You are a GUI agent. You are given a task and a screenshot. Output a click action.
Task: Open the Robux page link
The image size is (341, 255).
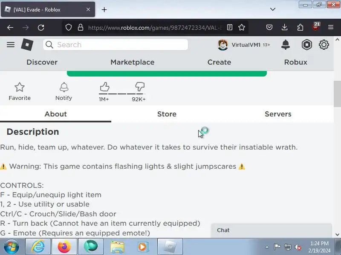coord(295,62)
